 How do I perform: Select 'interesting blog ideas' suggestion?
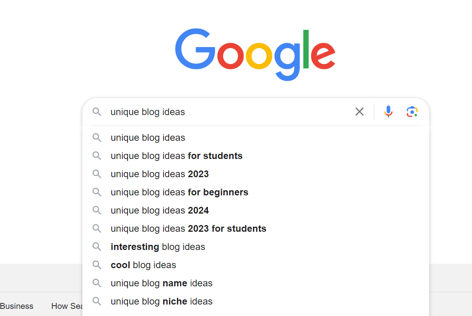[158, 247]
